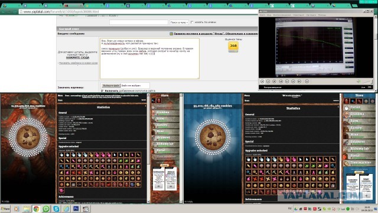Open Photoshop from the taskbar
Viewport: 378px width, 213px height.
point(76,209)
